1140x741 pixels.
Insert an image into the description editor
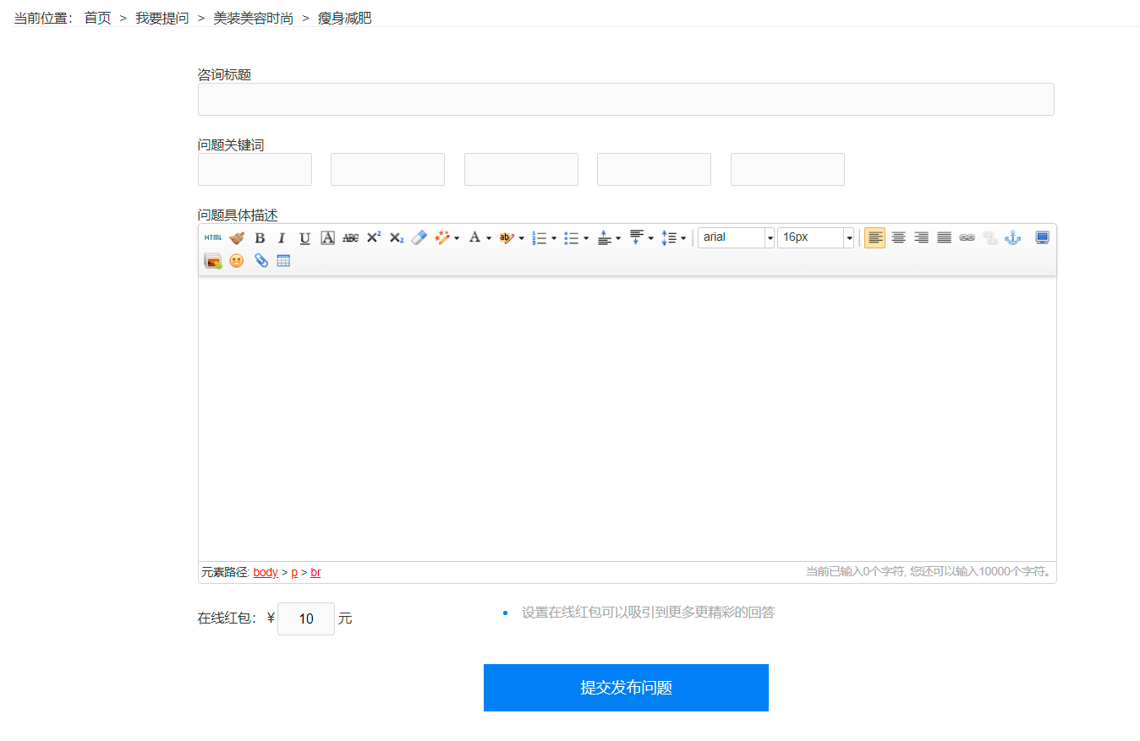212,260
